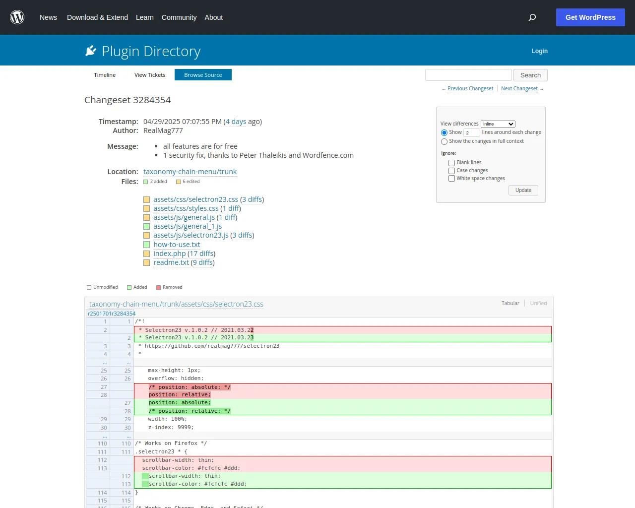Click the '6 edited' yellow legend square

click(179, 182)
